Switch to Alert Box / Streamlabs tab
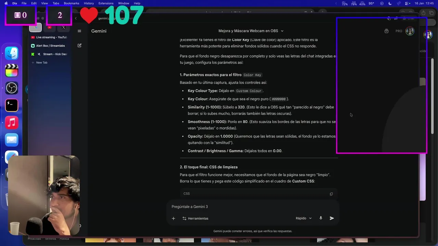The height and width of the screenshot is (246, 438). tap(50, 46)
